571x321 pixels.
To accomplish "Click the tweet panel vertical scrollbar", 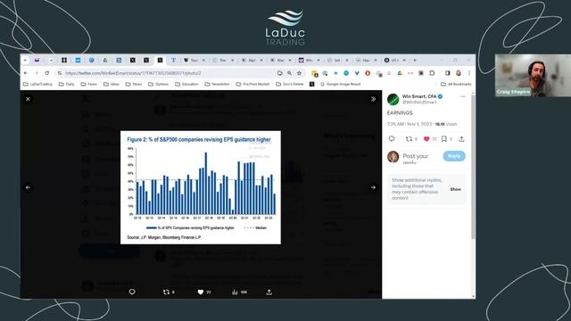I will coord(473,168).
